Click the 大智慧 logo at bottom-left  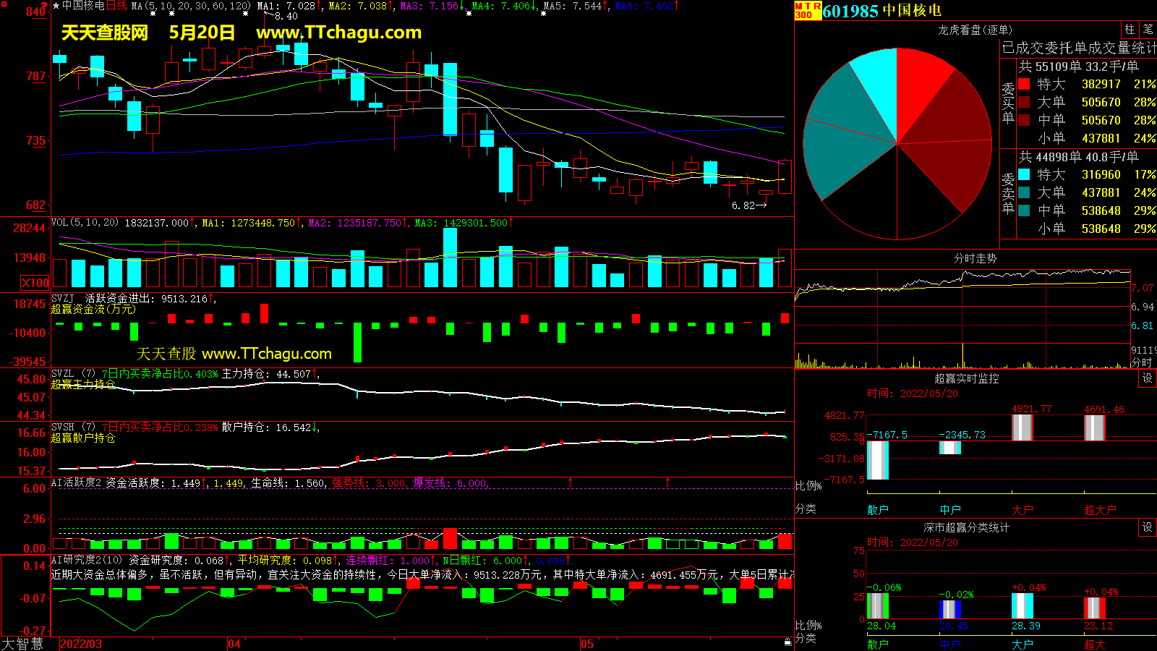22,644
